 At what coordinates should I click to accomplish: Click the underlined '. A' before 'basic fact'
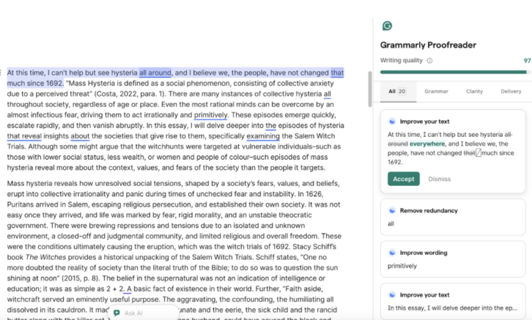127,289
